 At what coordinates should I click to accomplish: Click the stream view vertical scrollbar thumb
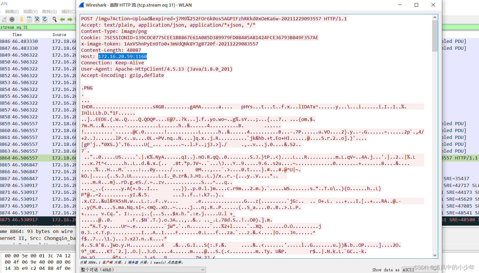point(435,36)
